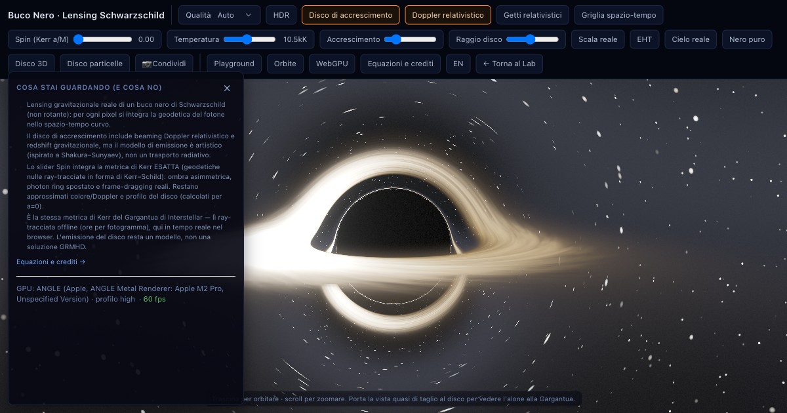The width and height of the screenshot is (787, 413).
Task: Open the Qualità Auto dropdown
Action: (x=218, y=14)
